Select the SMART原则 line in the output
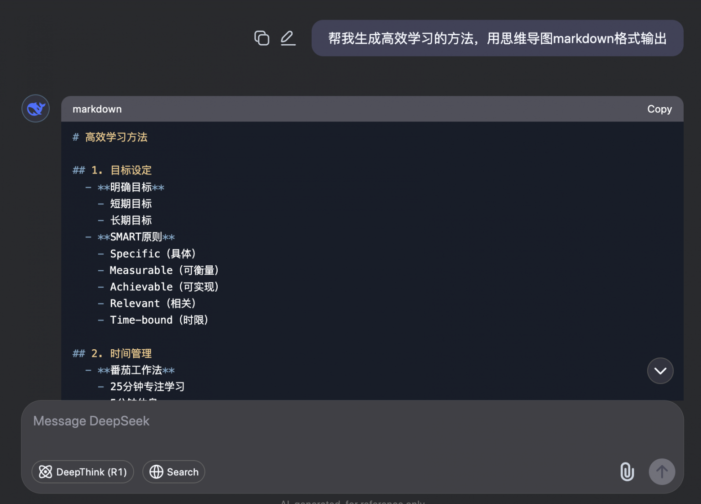This screenshot has height=504, width=701. point(136,236)
